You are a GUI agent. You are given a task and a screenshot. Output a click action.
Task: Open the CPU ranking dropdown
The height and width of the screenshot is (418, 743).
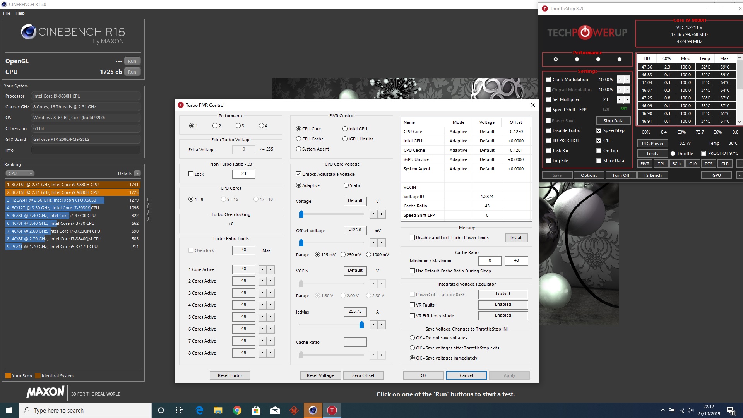tap(20, 173)
